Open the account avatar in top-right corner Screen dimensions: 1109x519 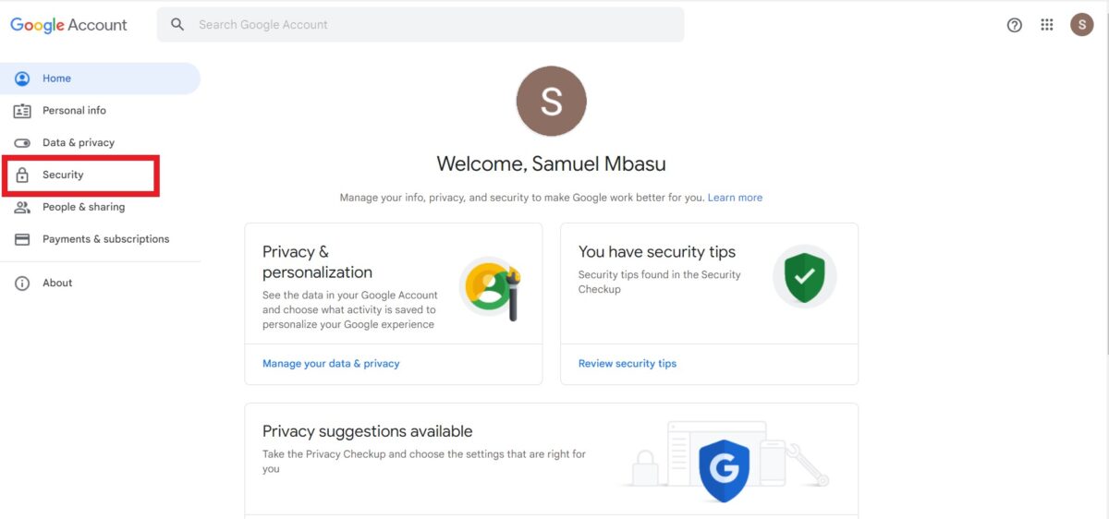(x=1082, y=25)
